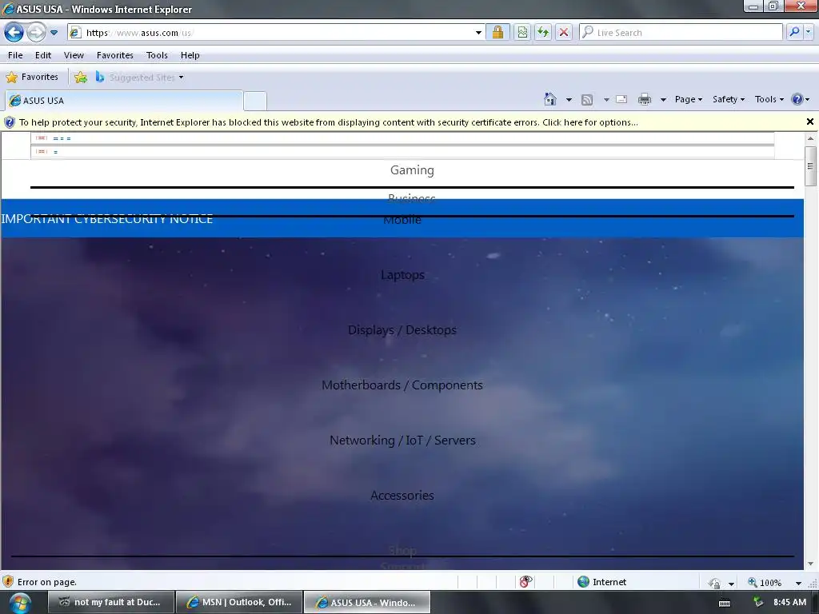The width and height of the screenshot is (819, 614).
Task: Switch to 'not my fault at Duc...' taskbar window
Action: pos(111,602)
